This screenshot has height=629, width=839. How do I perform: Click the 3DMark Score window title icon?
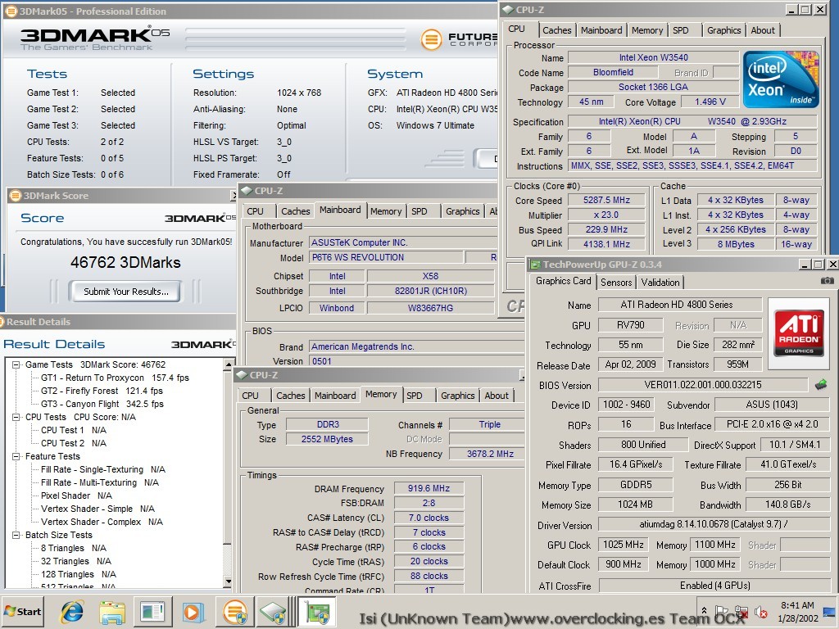click(x=16, y=196)
